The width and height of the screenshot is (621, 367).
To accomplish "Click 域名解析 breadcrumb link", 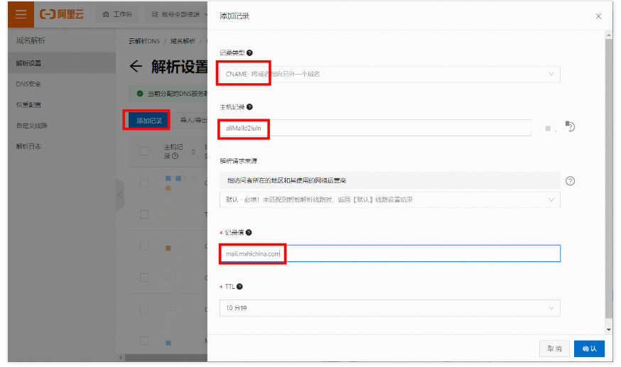I will [x=183, y=41].
